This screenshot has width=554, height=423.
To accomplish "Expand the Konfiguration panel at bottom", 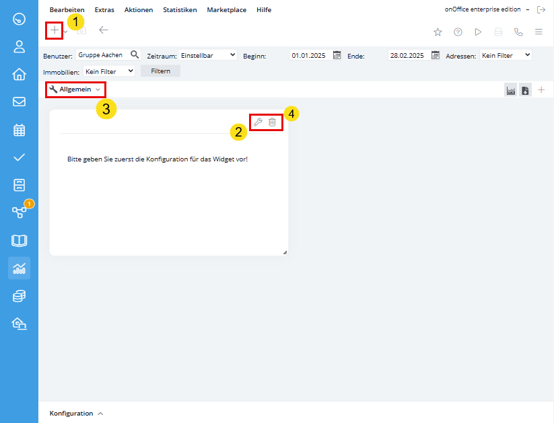I will click(76, 414).
